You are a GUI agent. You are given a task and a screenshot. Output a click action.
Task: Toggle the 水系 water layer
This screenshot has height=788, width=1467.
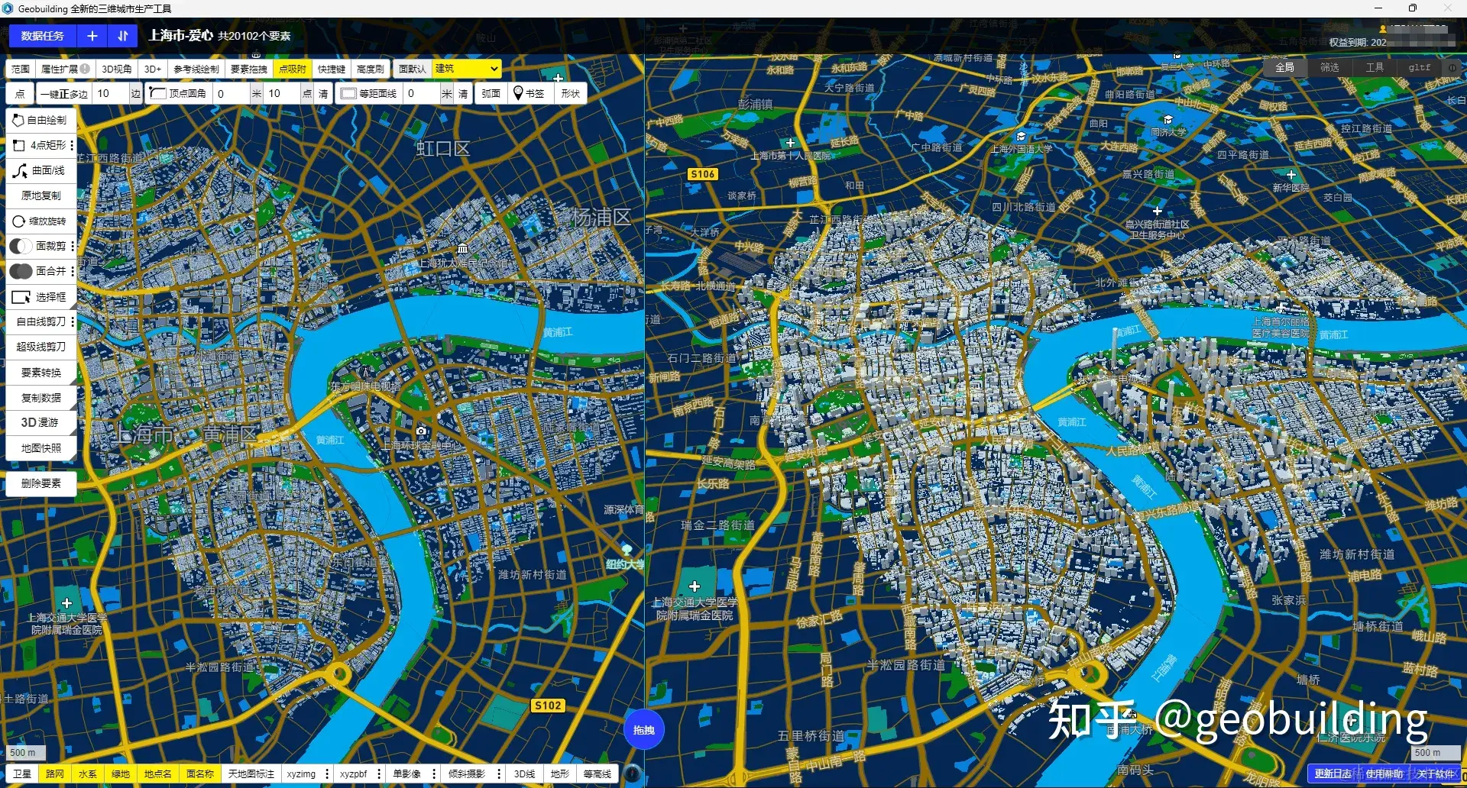click(x=88, y=773)
